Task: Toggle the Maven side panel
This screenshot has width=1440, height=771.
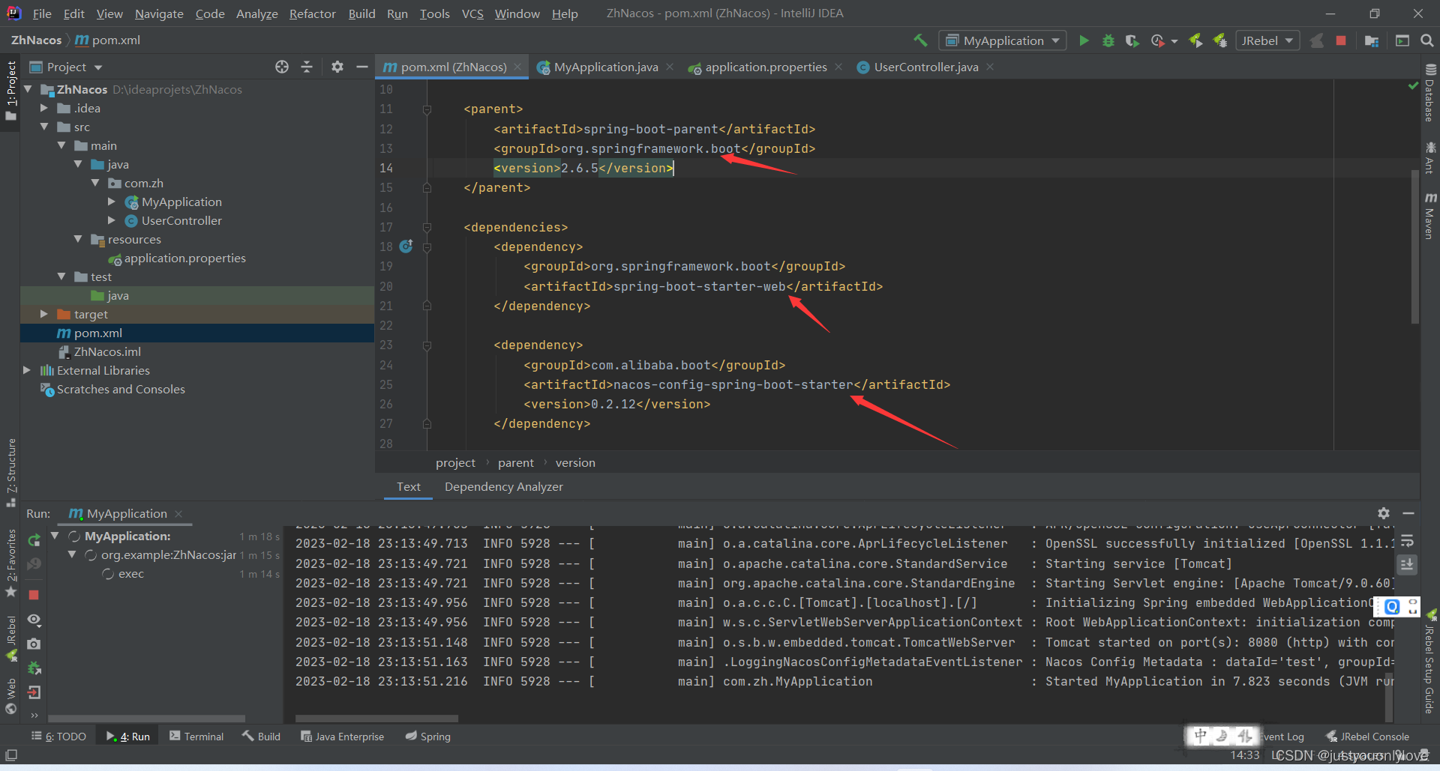Action: coord(1430,216)
